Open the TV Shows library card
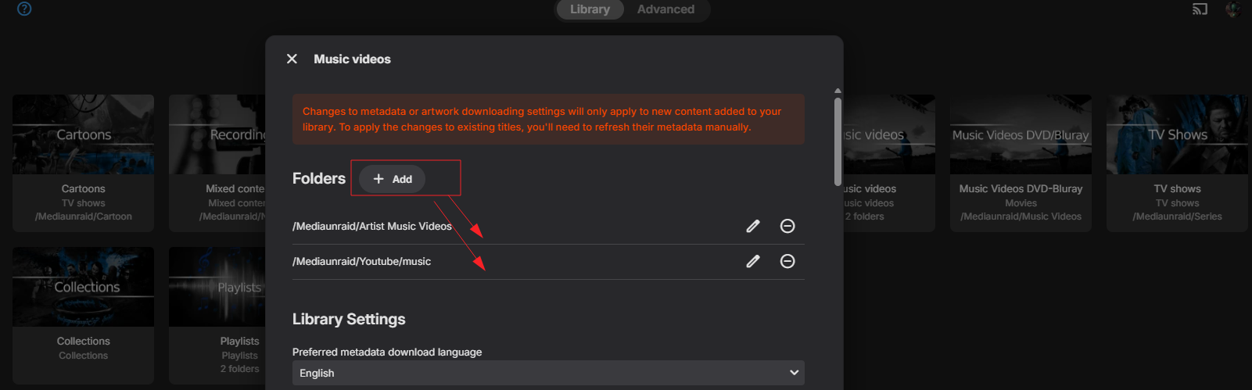 click(x=1177, y=163)
